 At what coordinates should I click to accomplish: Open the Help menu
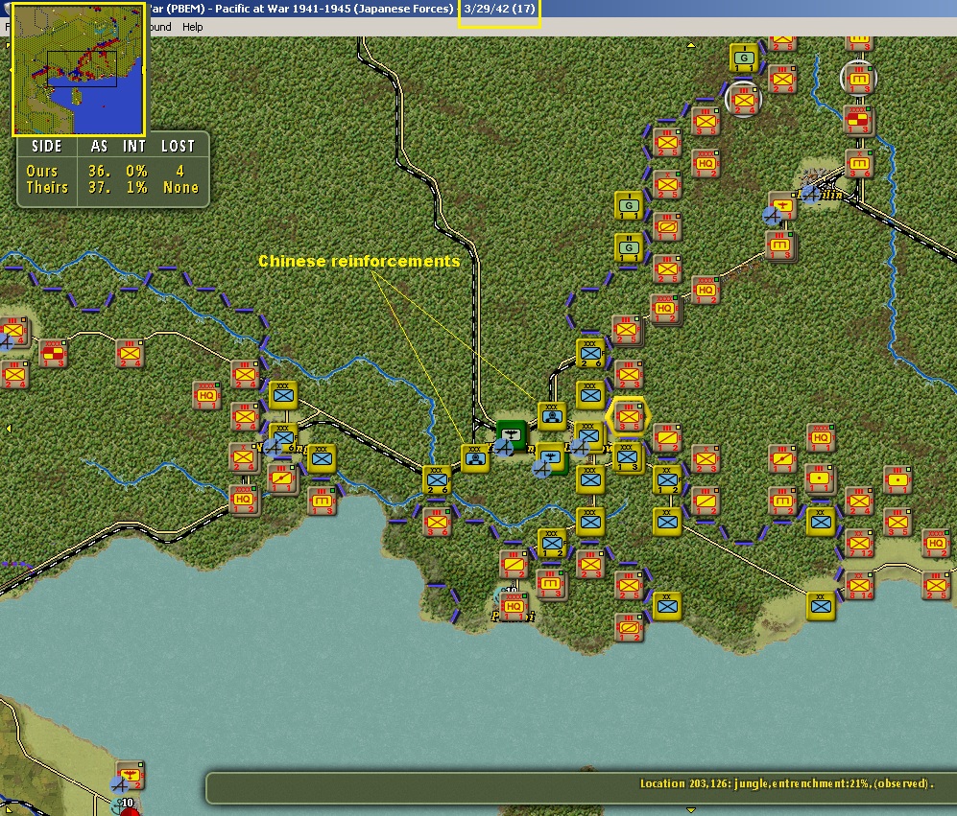192,27
